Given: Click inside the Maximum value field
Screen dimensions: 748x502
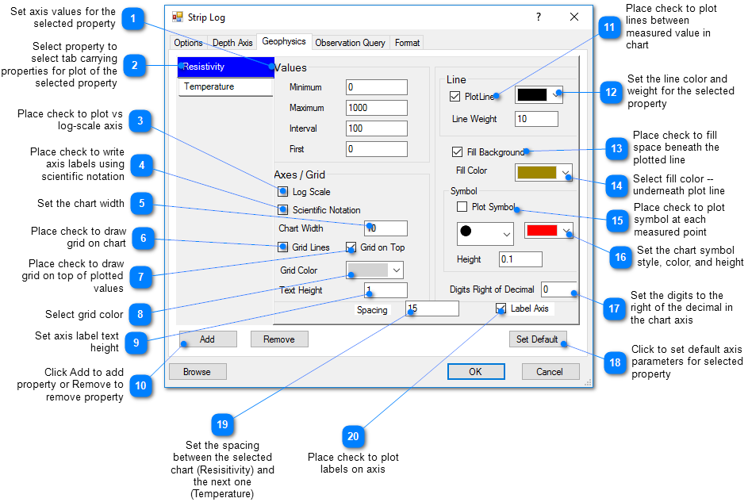Looking at the screenshot, I should [376, 107].
